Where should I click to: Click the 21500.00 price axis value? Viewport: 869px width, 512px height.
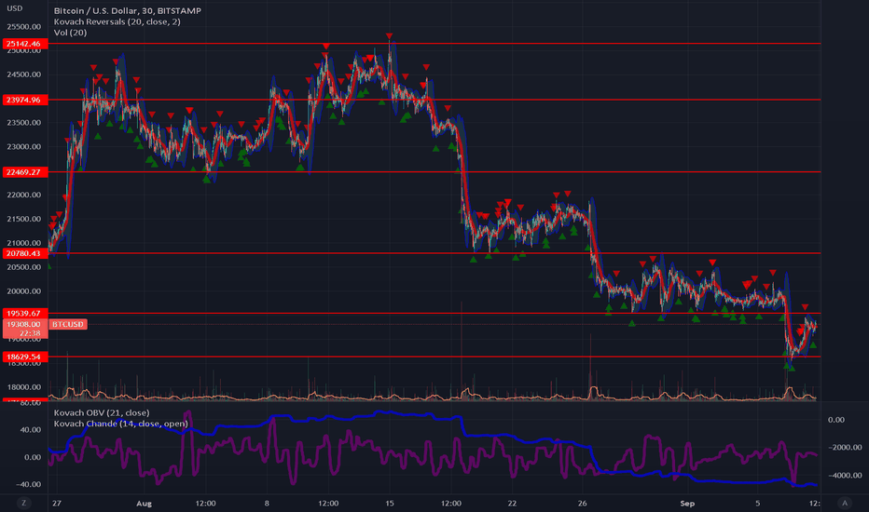click(x=24, y=219)
